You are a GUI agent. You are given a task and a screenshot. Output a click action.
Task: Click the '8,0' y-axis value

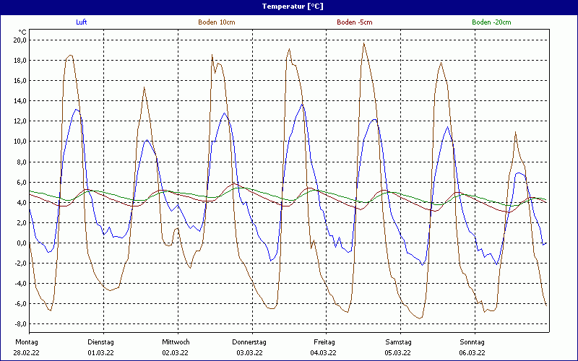[22, 162]
